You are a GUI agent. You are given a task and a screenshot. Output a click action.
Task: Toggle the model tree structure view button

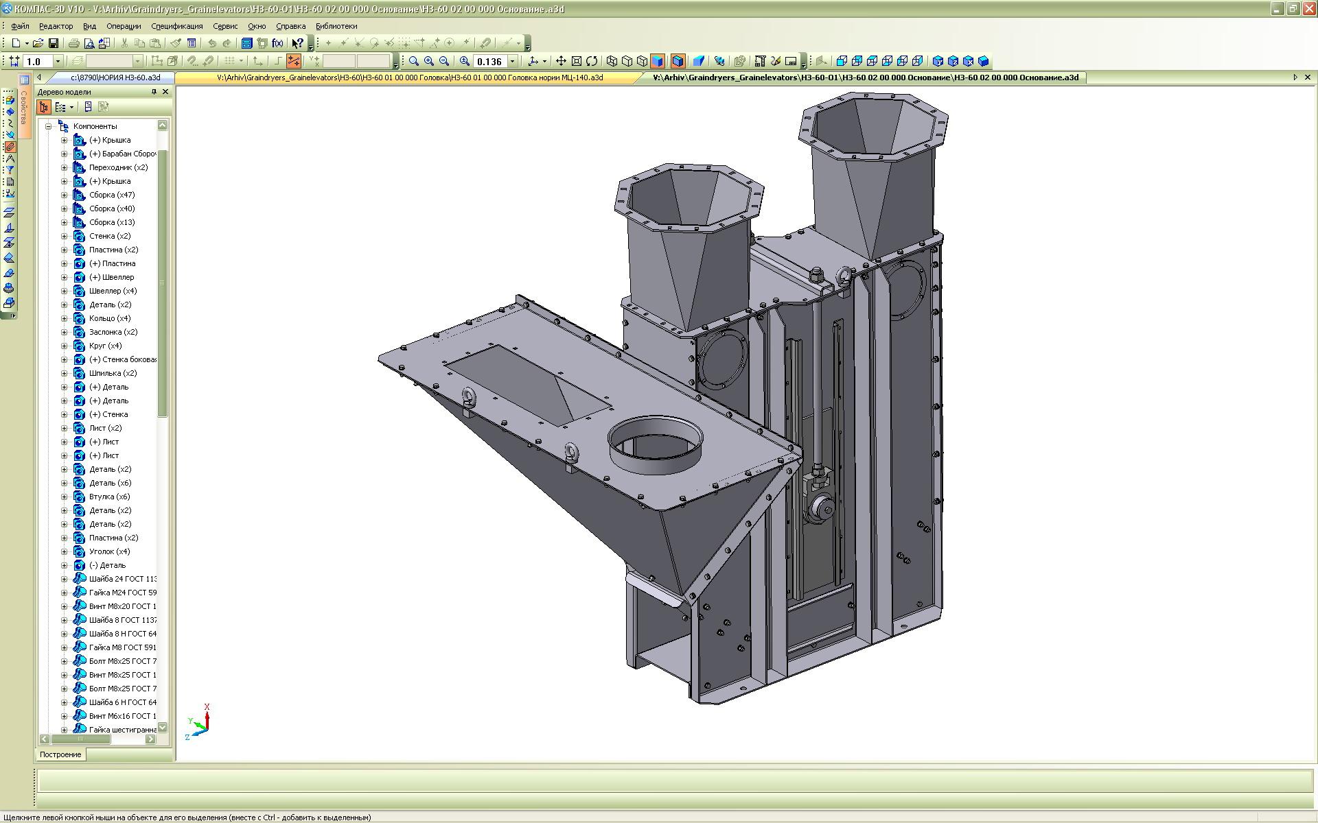(x=44, y=107)
